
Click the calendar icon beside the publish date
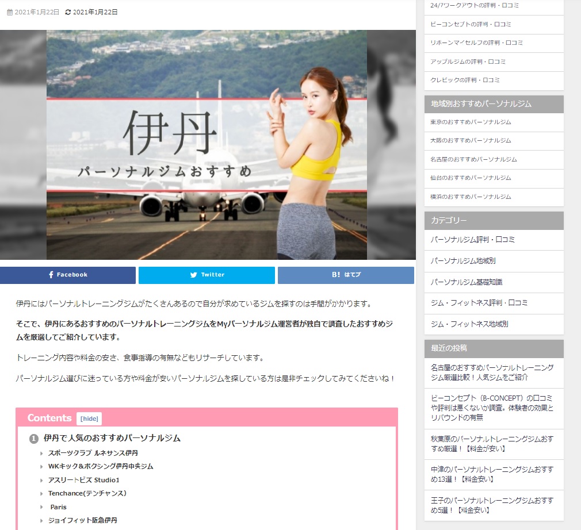(x=9, y=11)
